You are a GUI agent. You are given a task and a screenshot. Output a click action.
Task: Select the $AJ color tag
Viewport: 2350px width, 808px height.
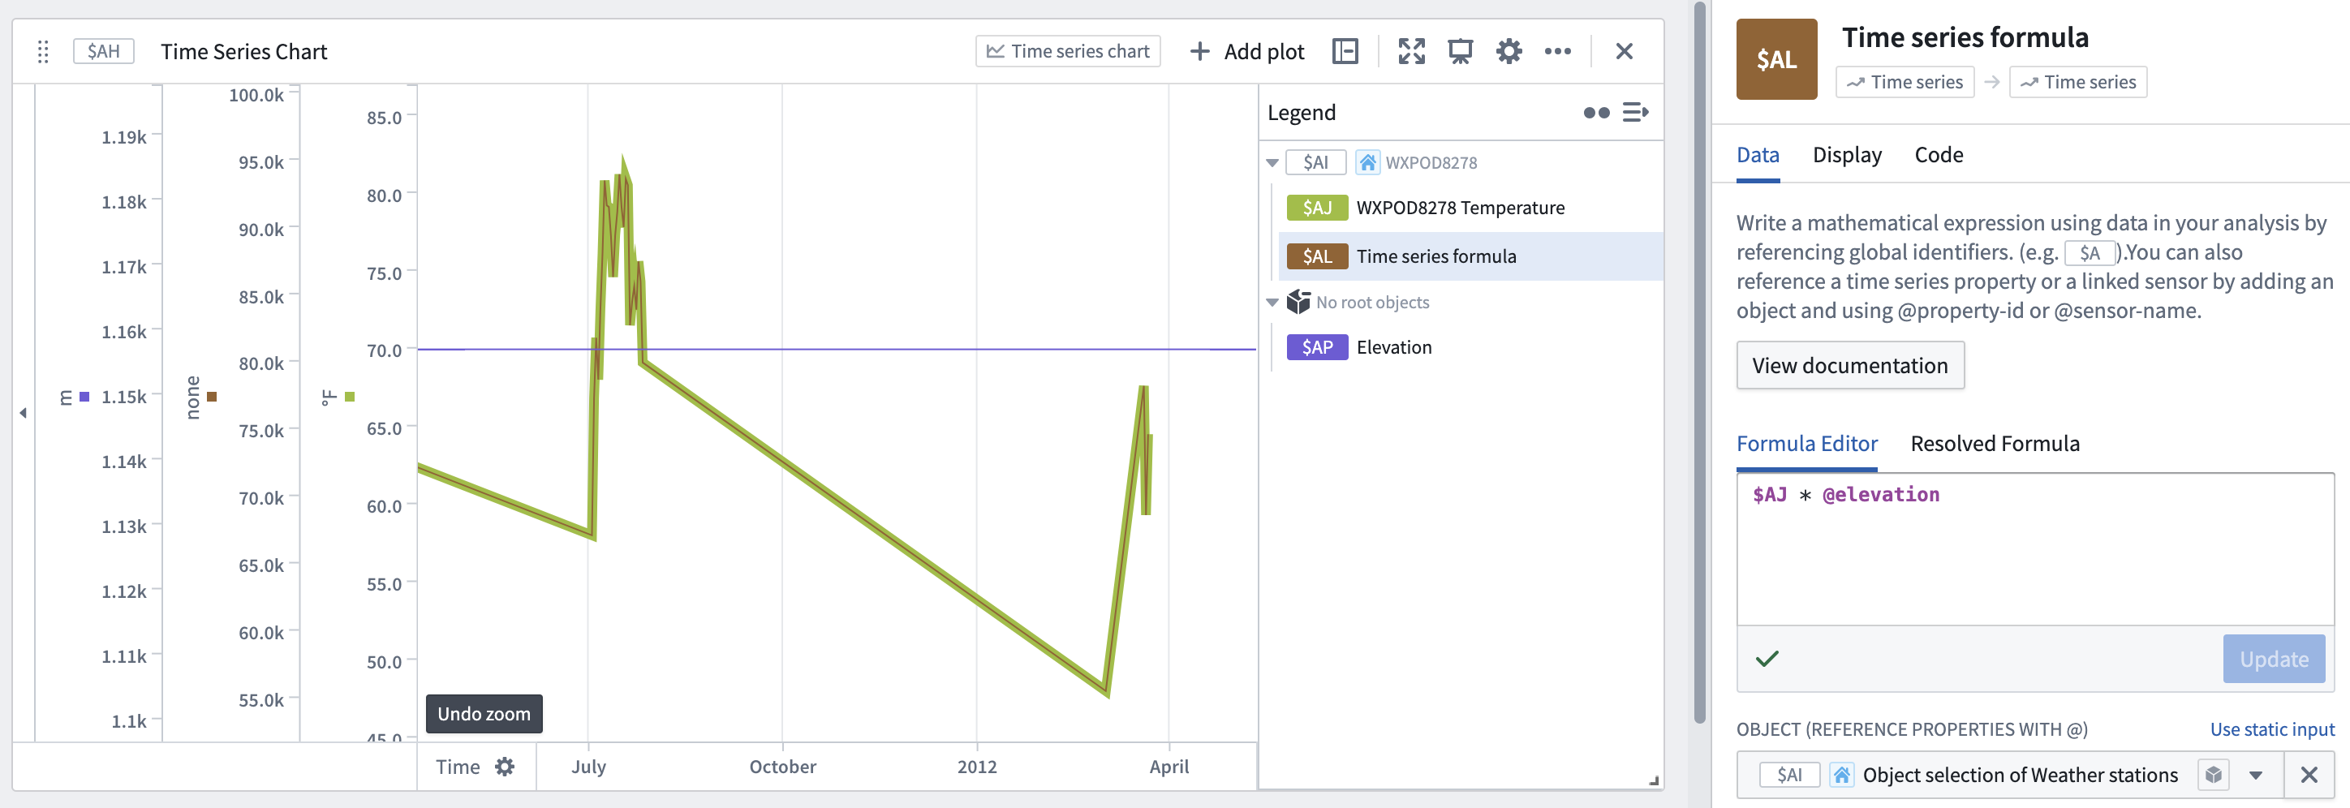point(1316,208)
